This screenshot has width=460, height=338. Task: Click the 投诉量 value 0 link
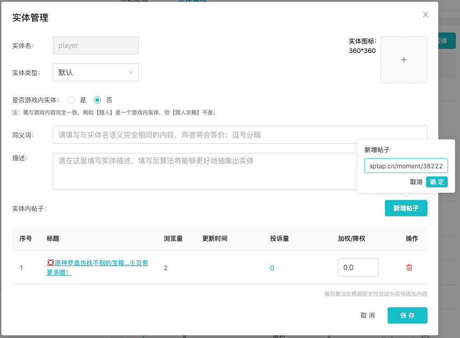coord(272,268)
